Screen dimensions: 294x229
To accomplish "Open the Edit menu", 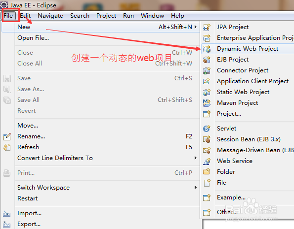I will (x=25, y=16).
